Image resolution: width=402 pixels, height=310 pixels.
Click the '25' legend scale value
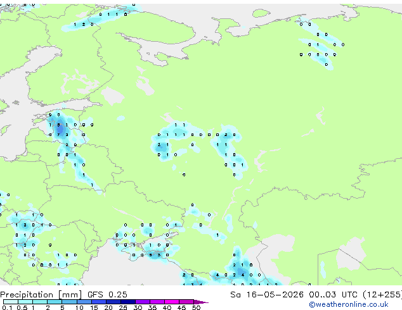(x=123, y=307)
